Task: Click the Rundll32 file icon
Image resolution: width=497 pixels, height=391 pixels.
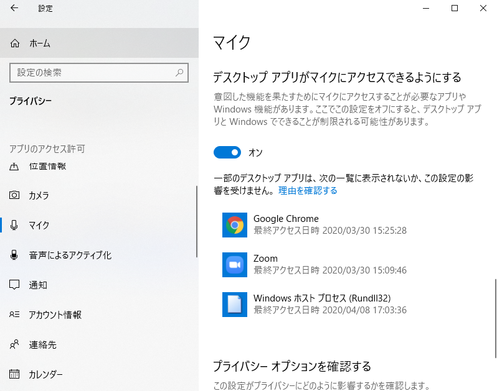Action: [x=235, y=305]
